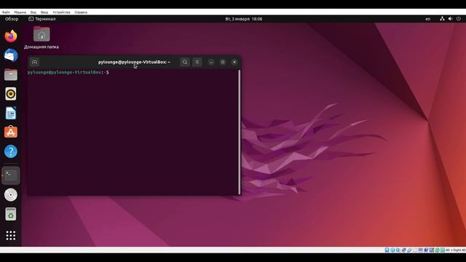This screenshot has height=262, width=466.
Task: Open the VirtualBox Справка menu
Action: tap(81, 12)
